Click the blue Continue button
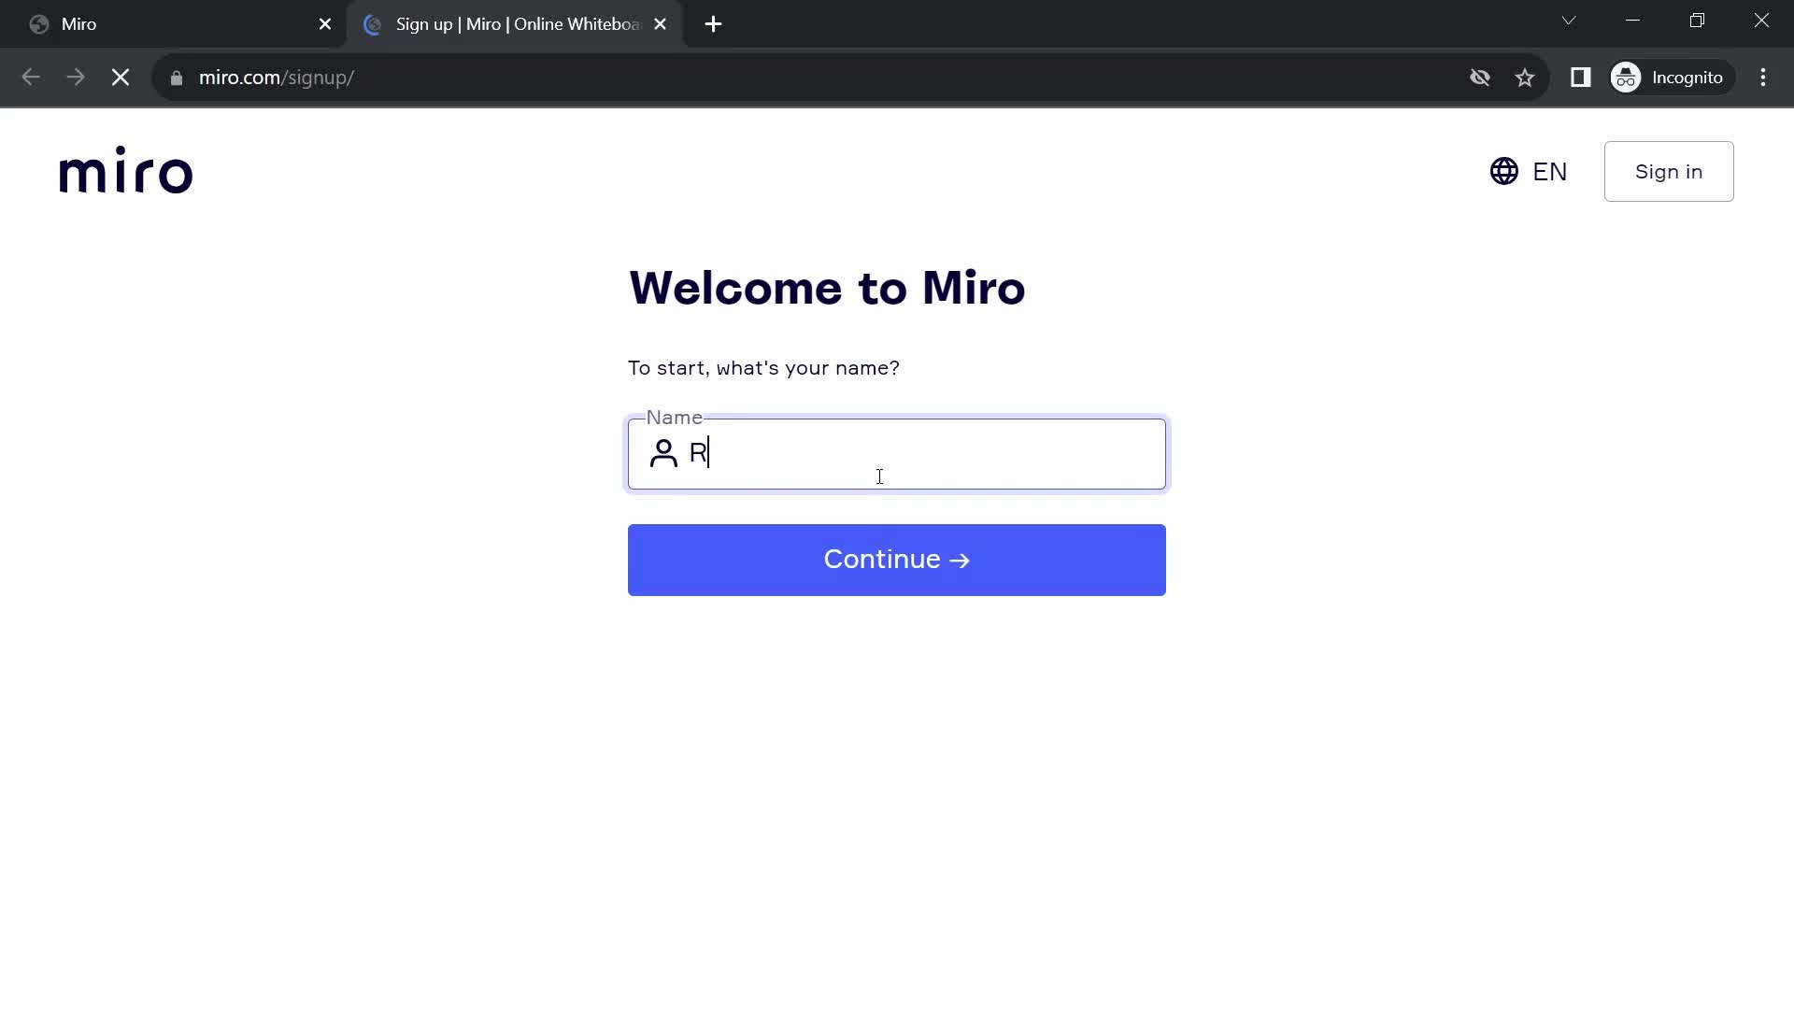This screenshot has width=1794, height=1009. 897,560
